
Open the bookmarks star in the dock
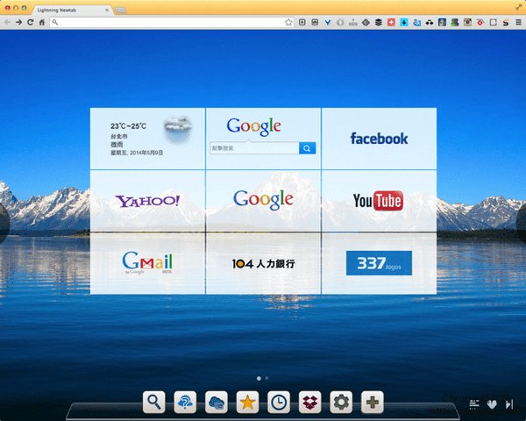[x=247, y=403]
